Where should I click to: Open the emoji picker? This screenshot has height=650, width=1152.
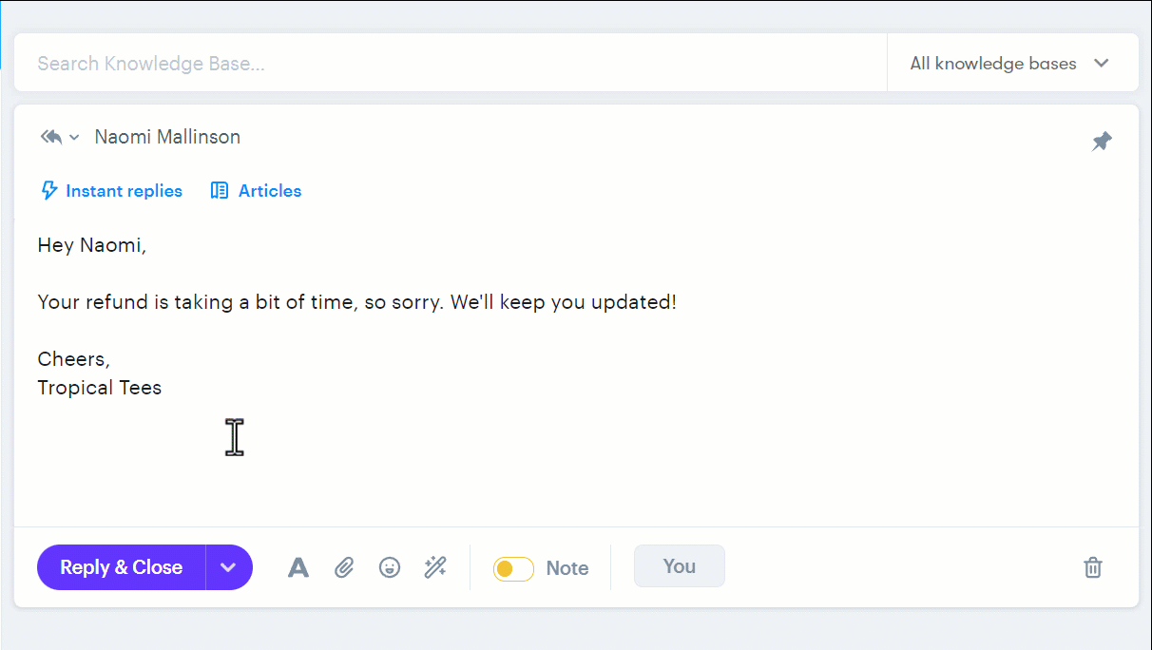pos(390,568)
